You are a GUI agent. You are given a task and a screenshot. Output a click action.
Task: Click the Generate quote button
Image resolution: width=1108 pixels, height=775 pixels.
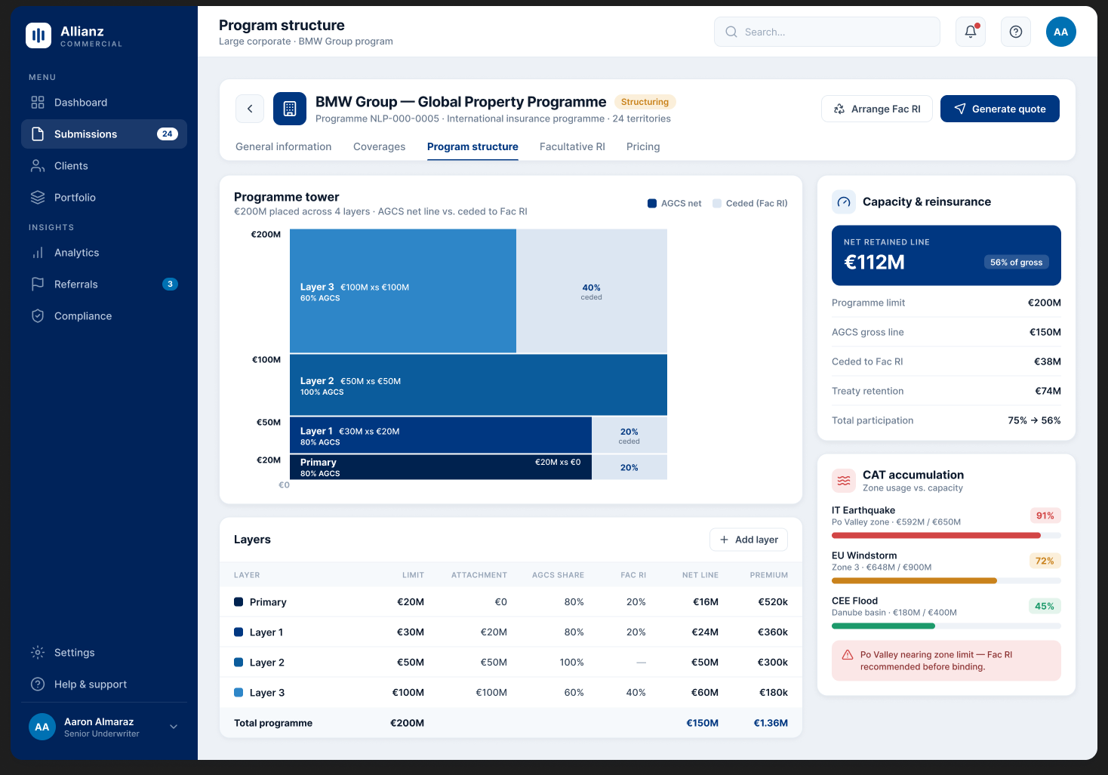coord(1000,109)
